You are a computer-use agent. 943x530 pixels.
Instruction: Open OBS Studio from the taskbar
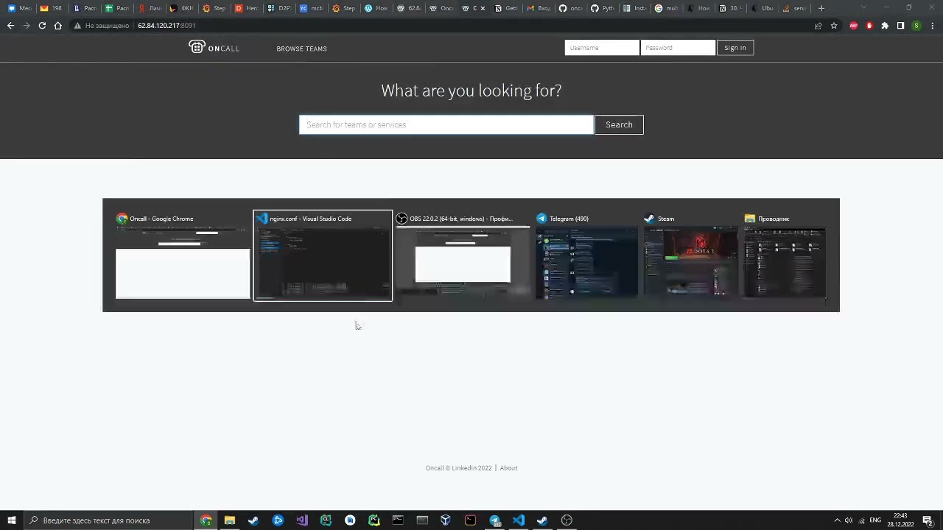point(567,520)
